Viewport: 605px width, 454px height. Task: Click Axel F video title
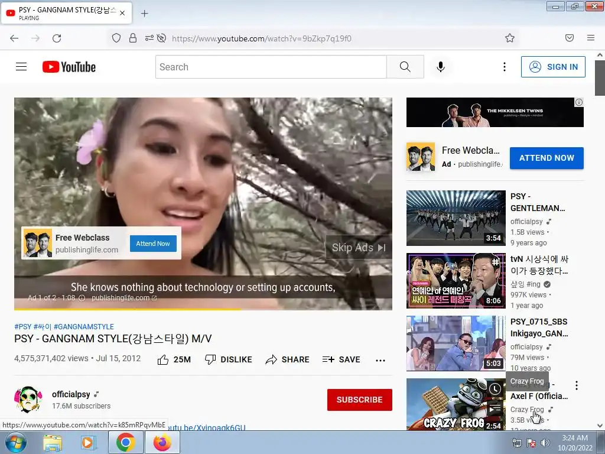[x=539, y=396]
